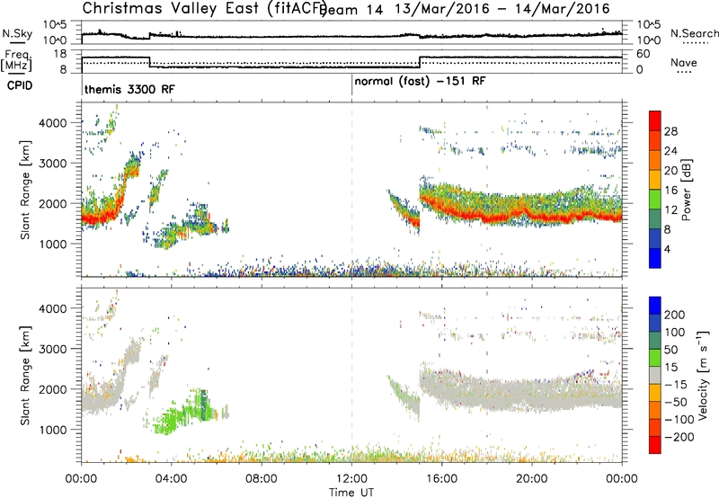Screen dimensions: 719x498
Task: Click the '04:00' time axis tick label
Action: point(172,479)
